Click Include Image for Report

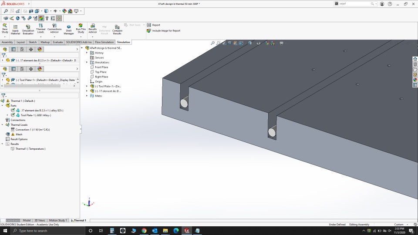coord(163,30)
